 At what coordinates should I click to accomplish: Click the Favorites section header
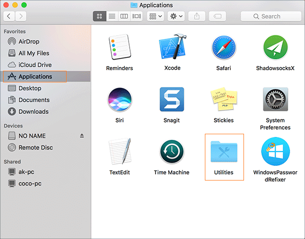(15, 32)
